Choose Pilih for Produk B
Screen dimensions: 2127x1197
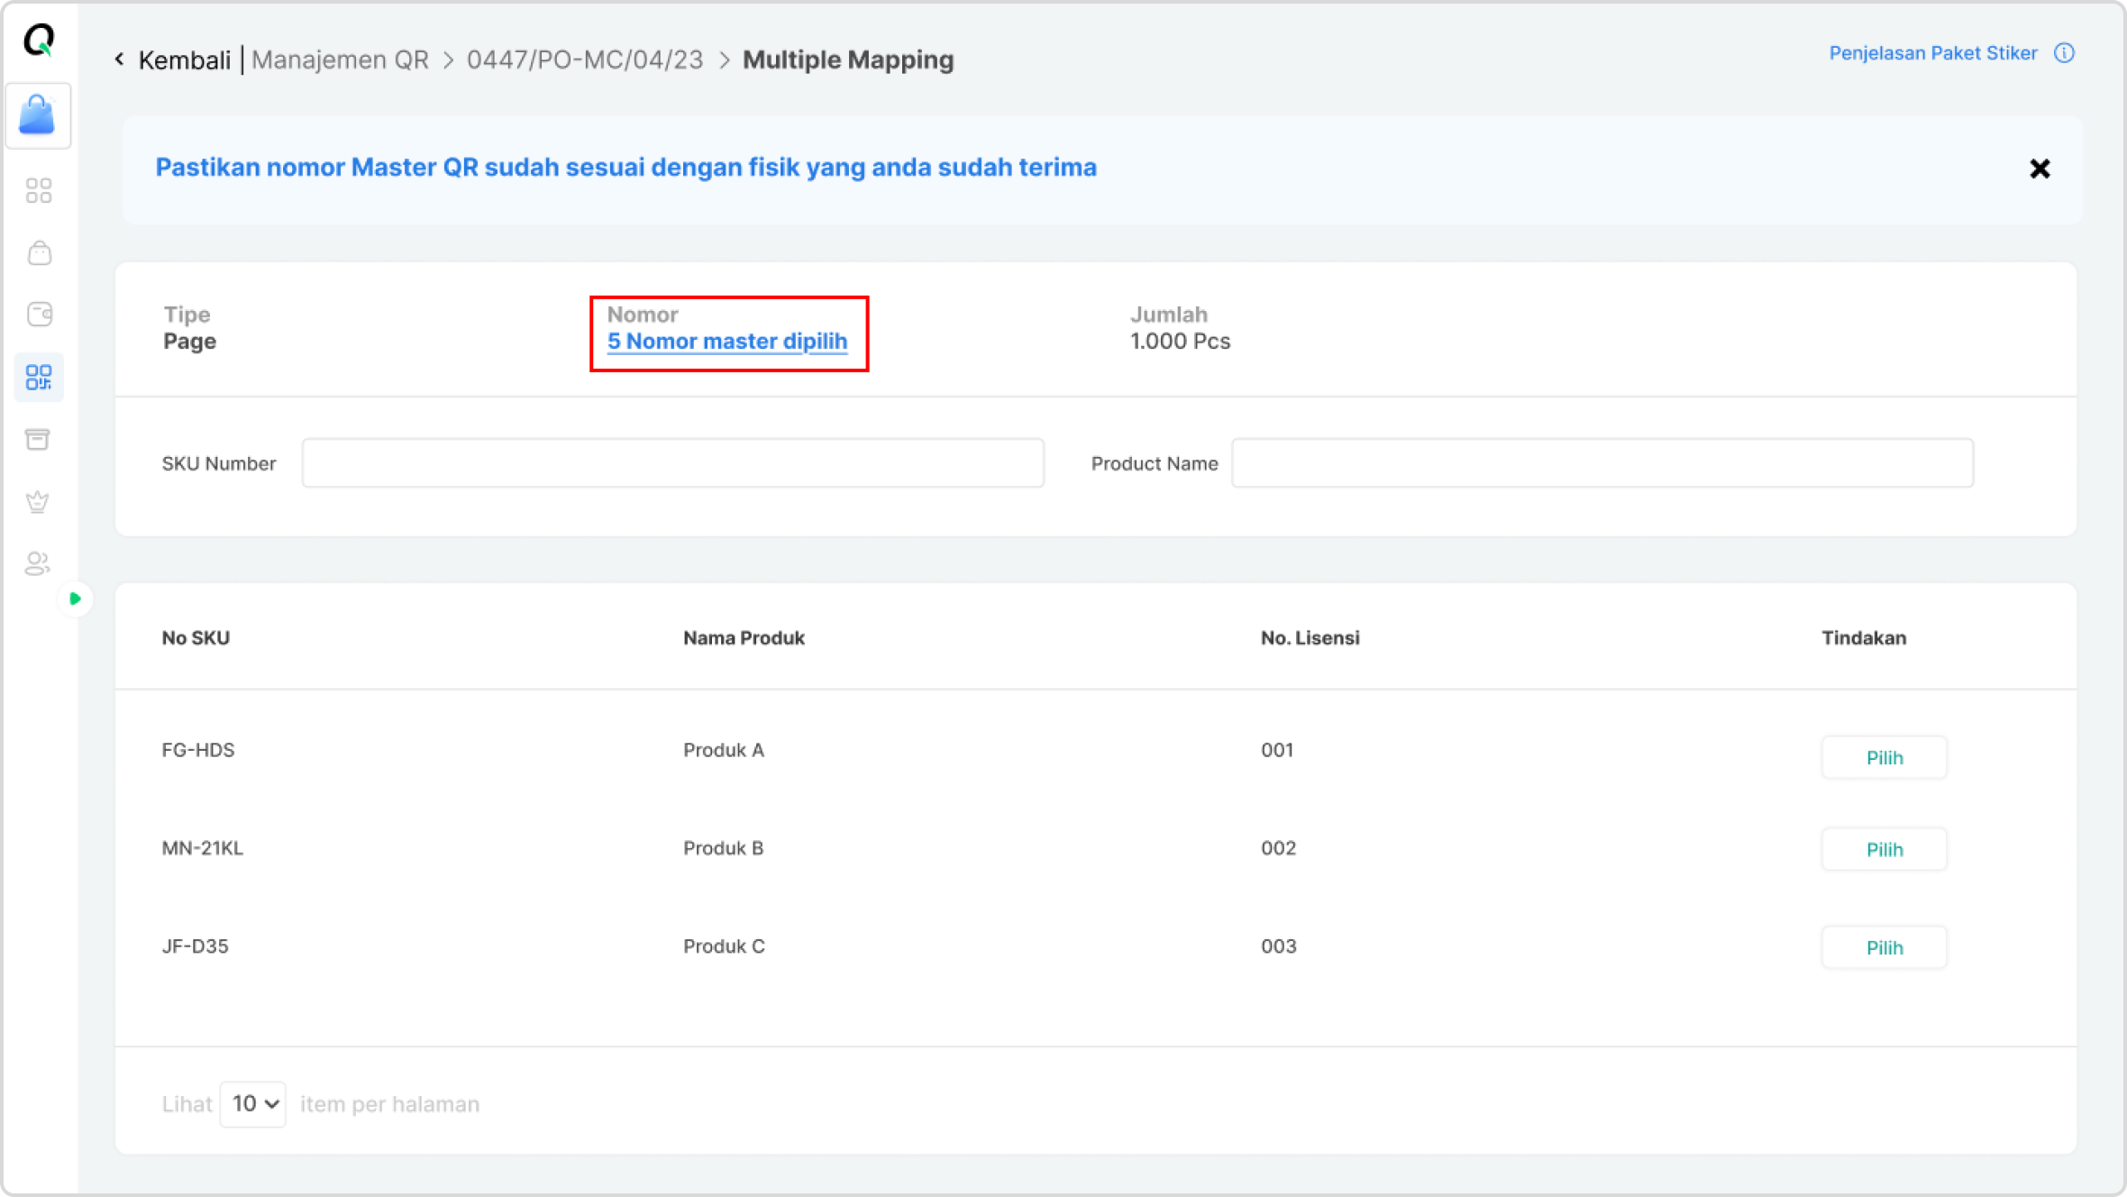pos(1885,850)
